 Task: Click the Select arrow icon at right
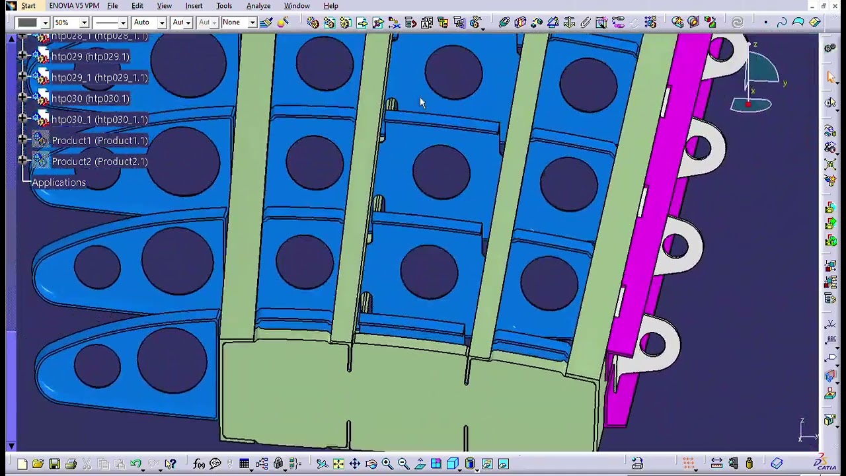831,77
